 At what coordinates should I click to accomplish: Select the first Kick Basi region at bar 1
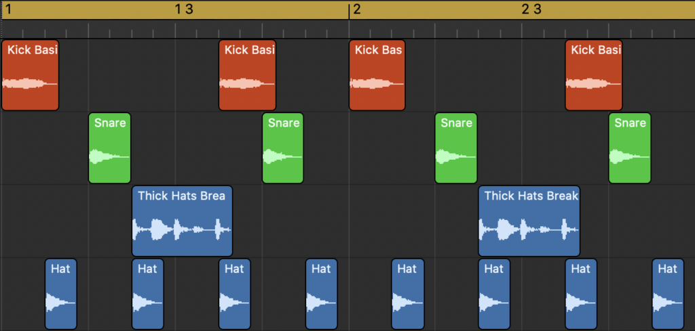(30, 75)
